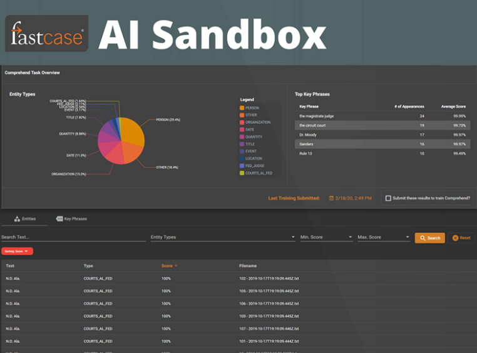Sort by the Score column header
Screen dimensions: 477x353
pyautogui.click(x=167, y=266)
